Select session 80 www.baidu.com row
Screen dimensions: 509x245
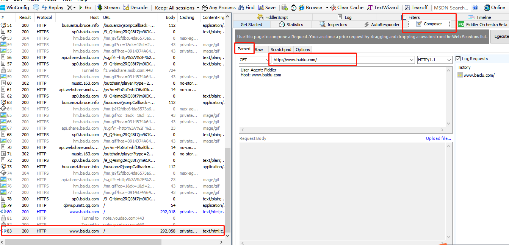click(x=113, y=212)
